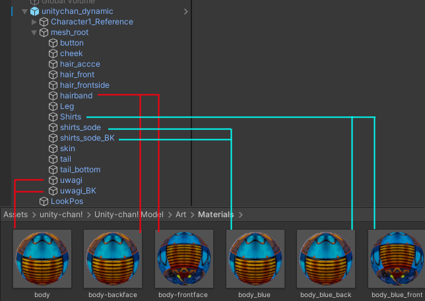Select the tail_bottom object name

[81, 170]
